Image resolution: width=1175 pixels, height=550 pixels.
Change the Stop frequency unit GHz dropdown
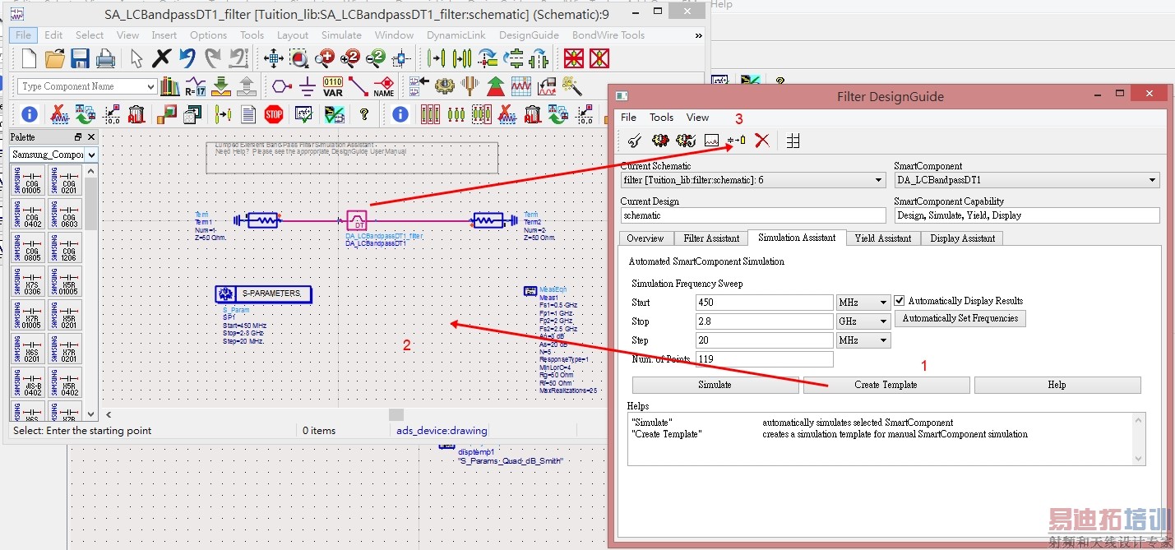(863, 321)
